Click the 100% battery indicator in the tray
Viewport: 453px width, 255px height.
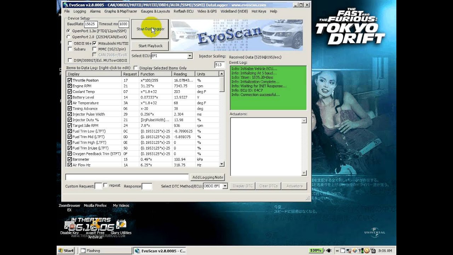click(x=316, y=251)
